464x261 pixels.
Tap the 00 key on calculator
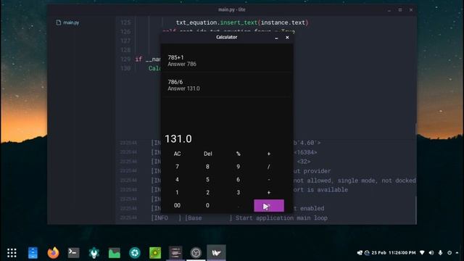coord(177,205)
